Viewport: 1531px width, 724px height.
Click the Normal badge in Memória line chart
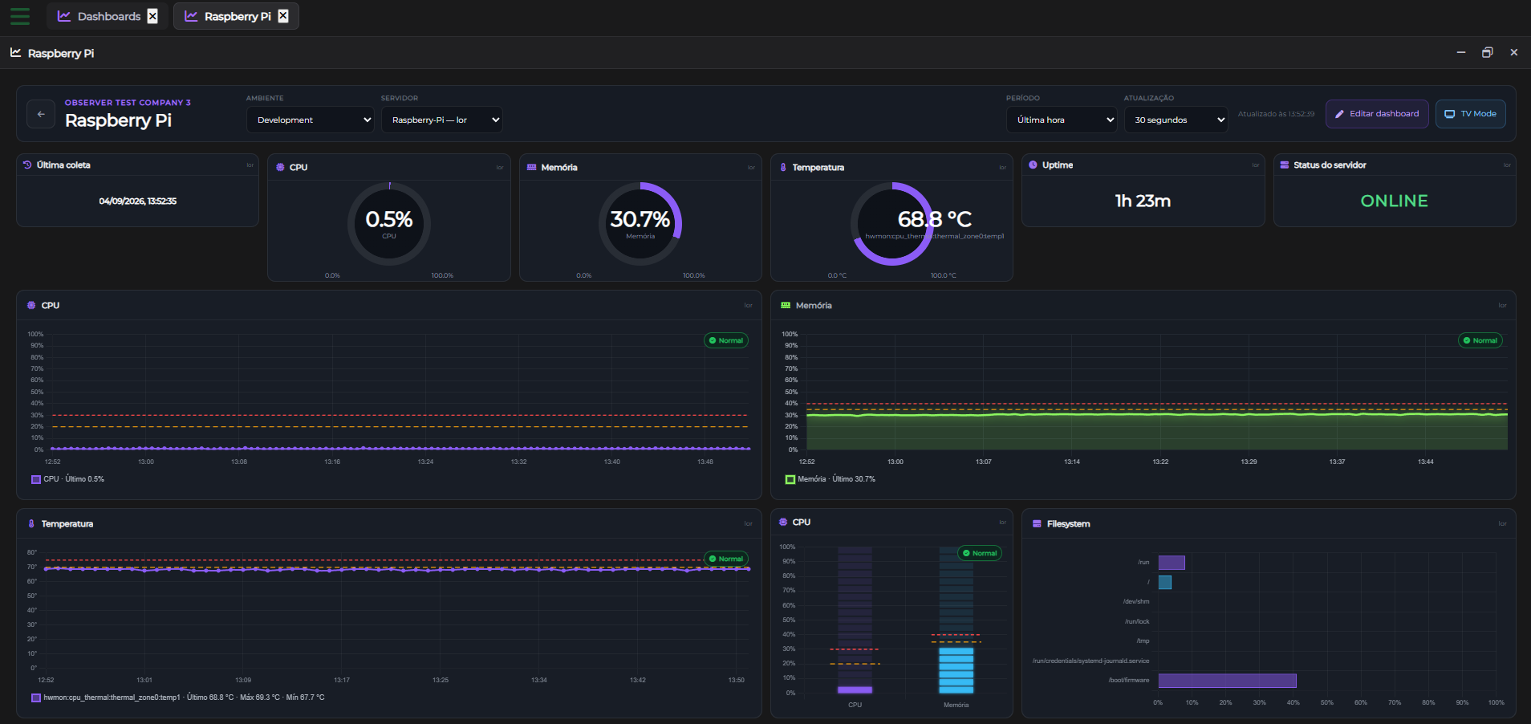tap(1480, 340)
